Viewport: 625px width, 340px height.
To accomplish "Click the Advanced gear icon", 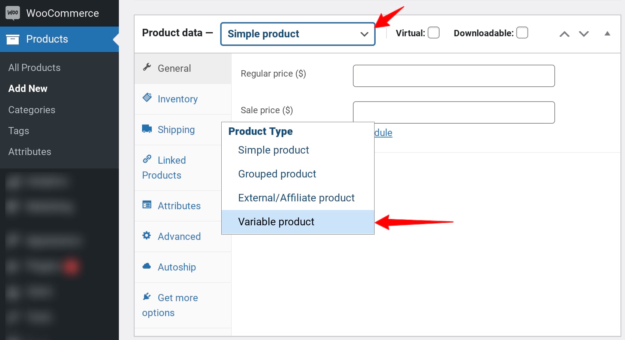I will coord(147,235).
